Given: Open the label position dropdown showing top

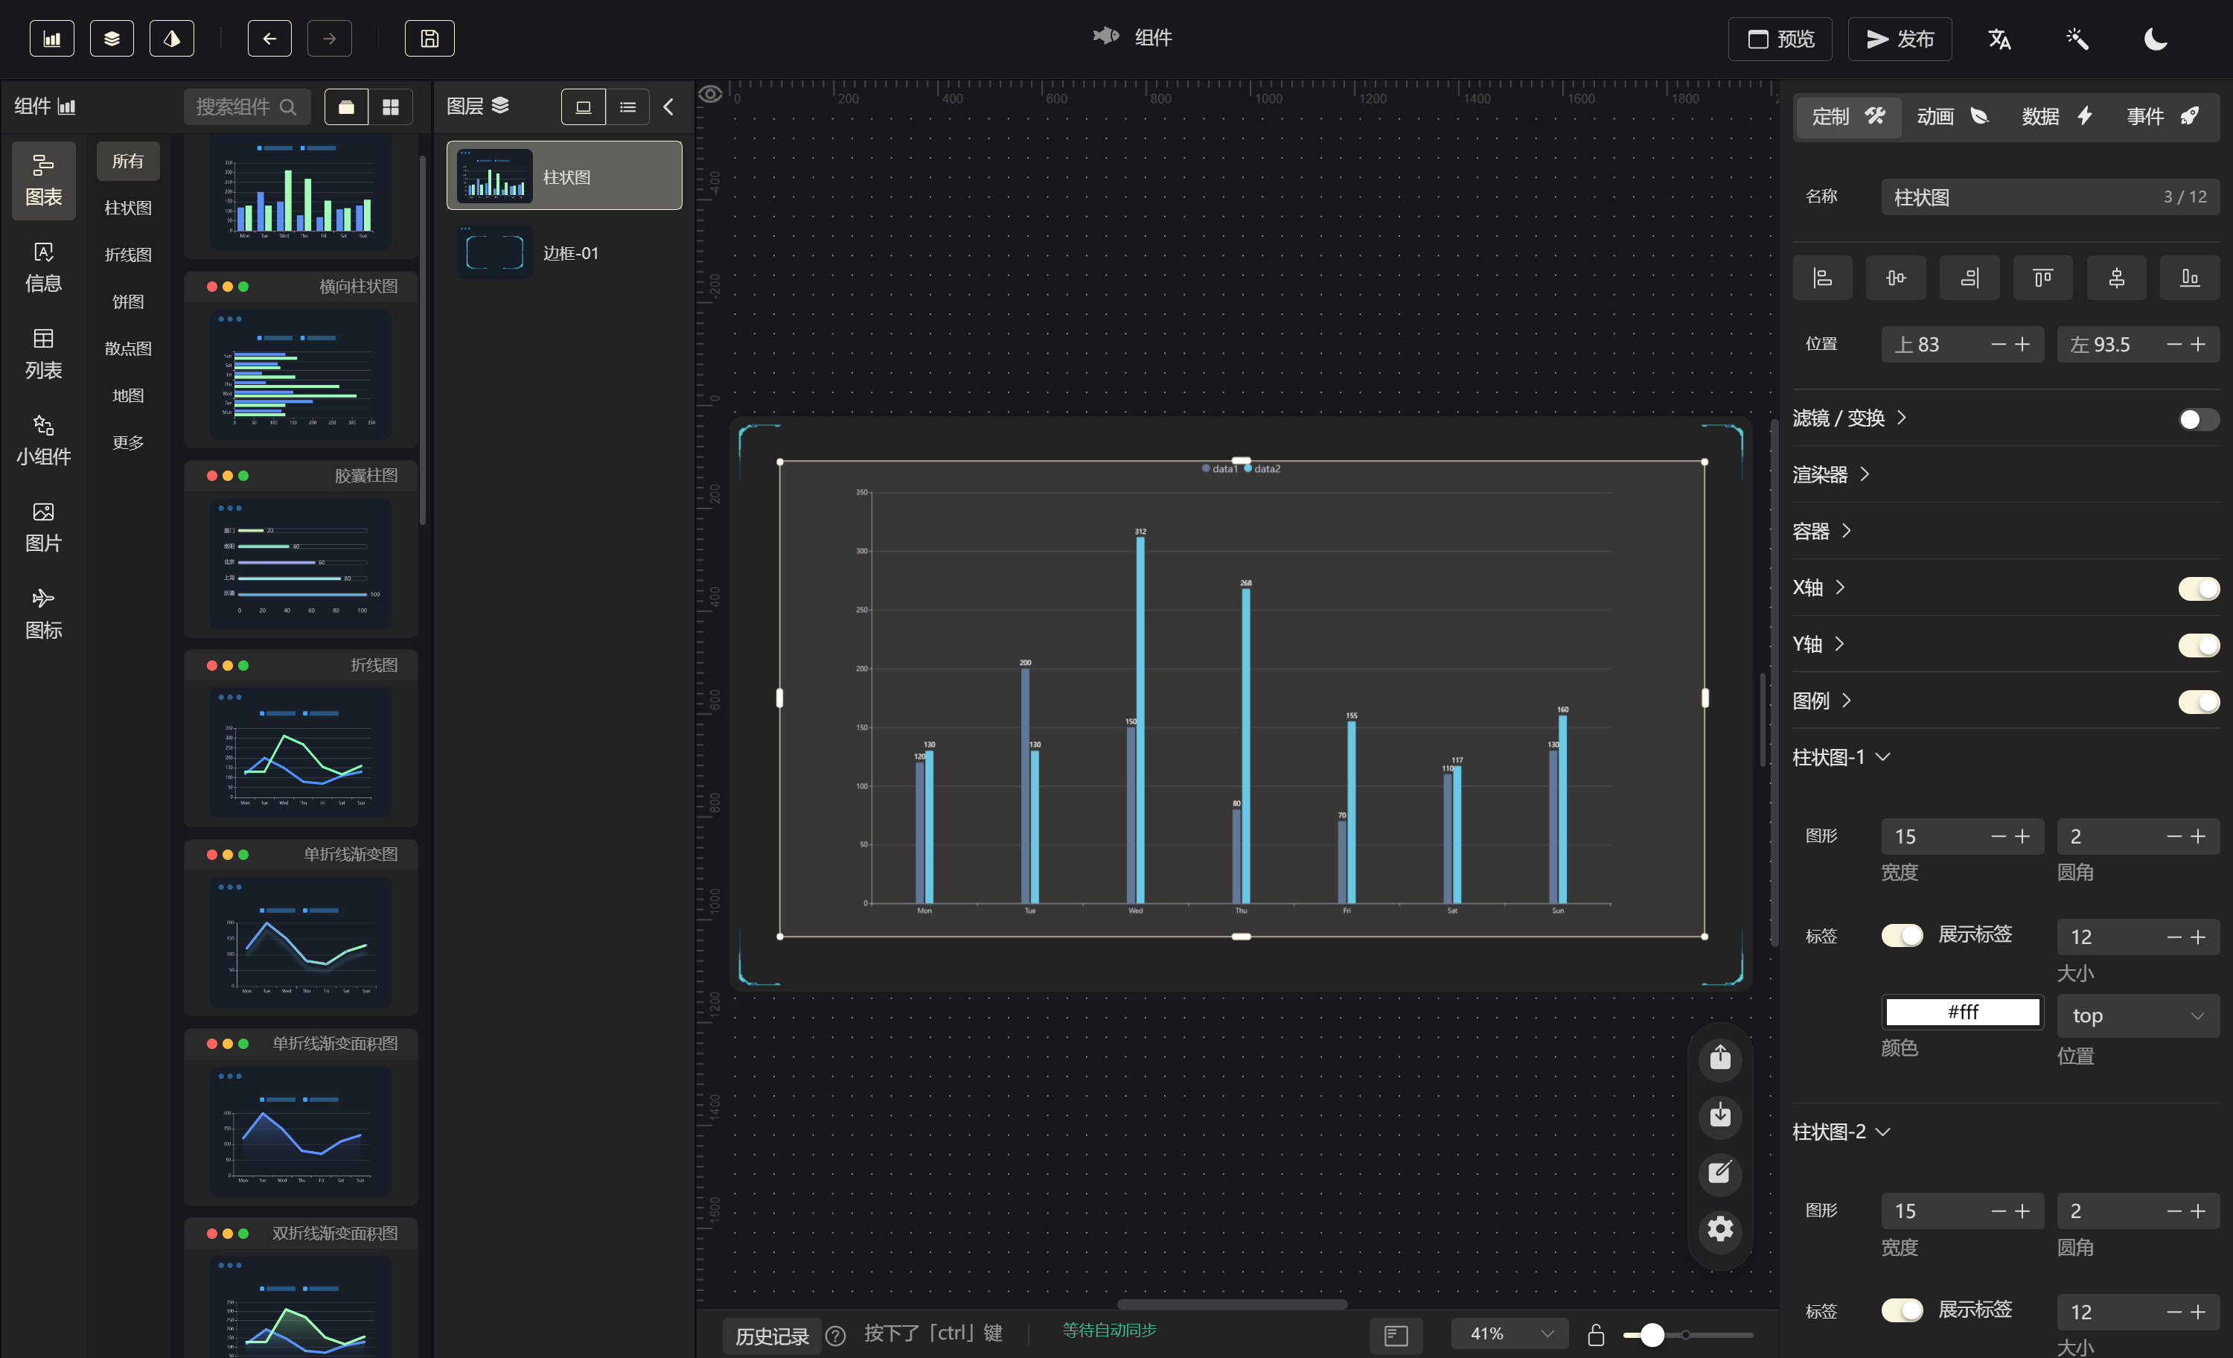Looking at the screenshot, I should click(2136, 1016).
